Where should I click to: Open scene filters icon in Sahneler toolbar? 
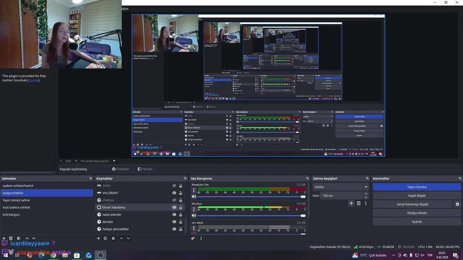(19, 238)
